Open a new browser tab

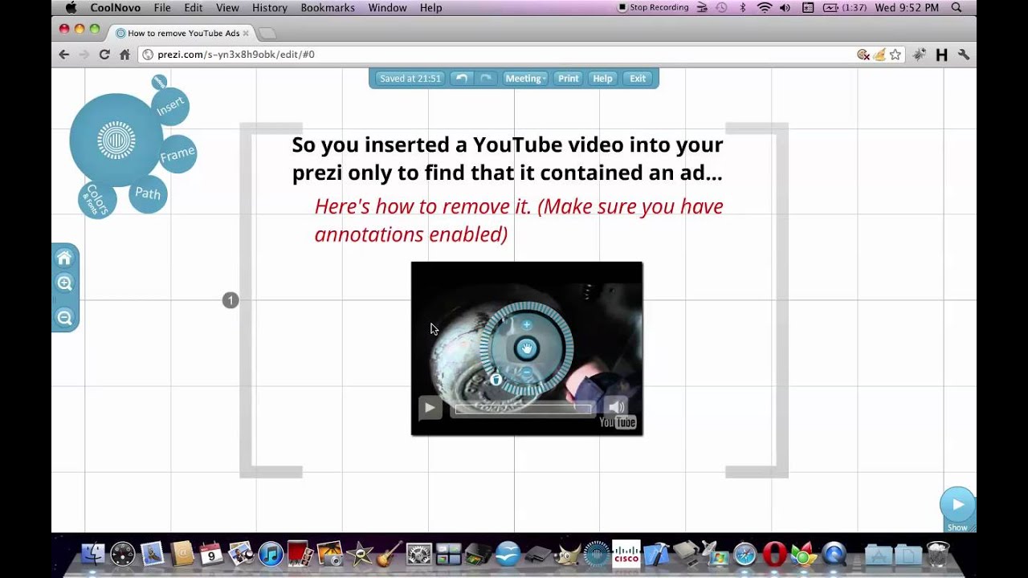[x=267, y=34]
